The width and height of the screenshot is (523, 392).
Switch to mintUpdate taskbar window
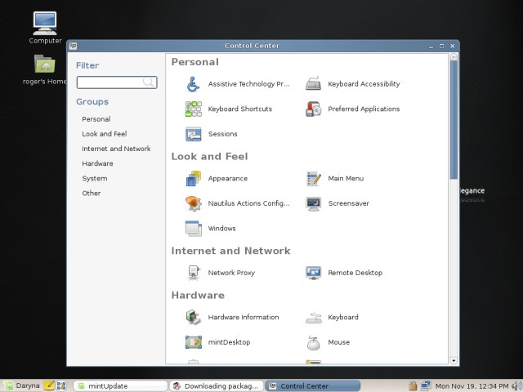pos(120,386)
